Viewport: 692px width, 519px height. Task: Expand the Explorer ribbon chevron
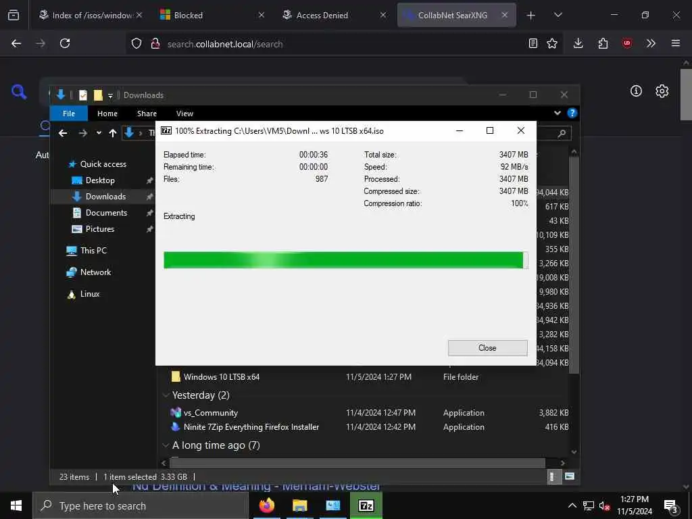[558, 113]
